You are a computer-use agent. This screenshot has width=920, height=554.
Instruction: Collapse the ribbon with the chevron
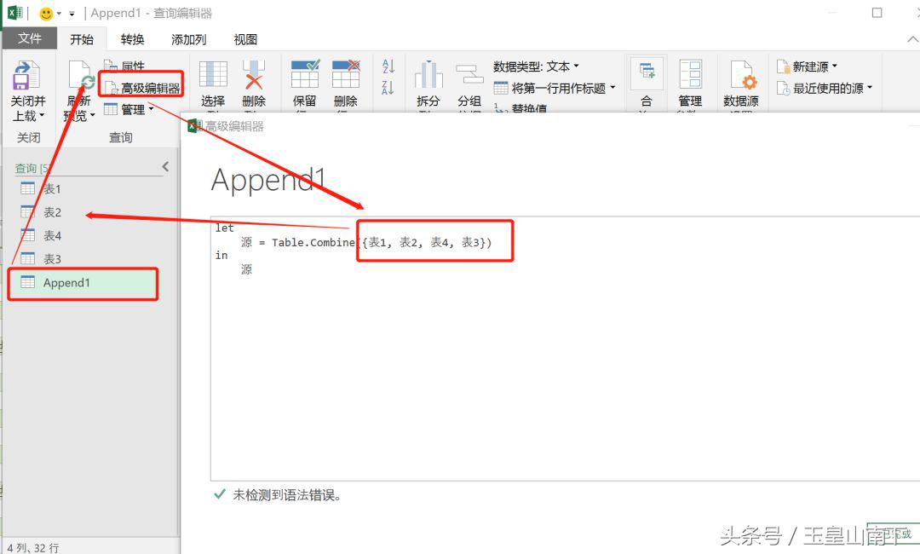(x=912, y=39)
